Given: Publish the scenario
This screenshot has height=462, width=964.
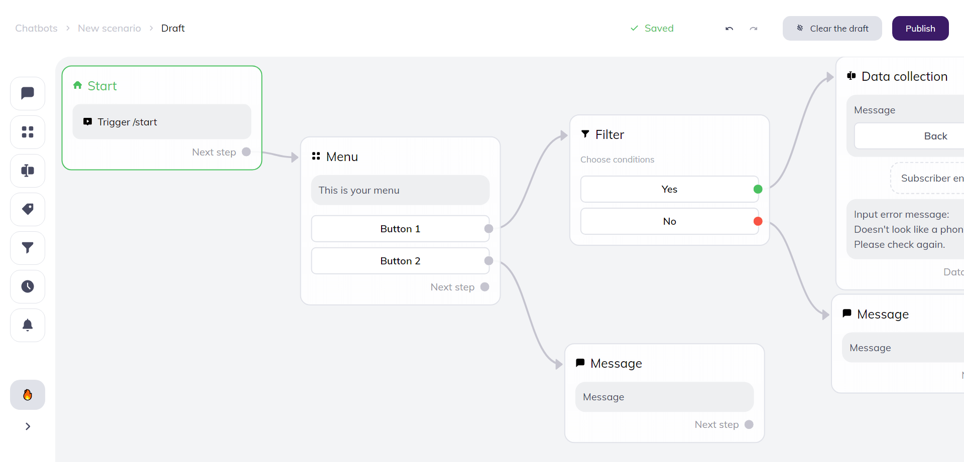Looking at the screenshot, I should (920, 29).
